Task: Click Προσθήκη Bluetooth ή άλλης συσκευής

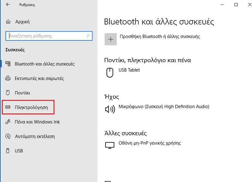Action: (x=160, y=37)
